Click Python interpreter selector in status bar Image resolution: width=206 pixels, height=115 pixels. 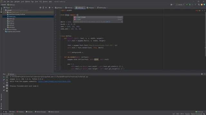[197, 114]
